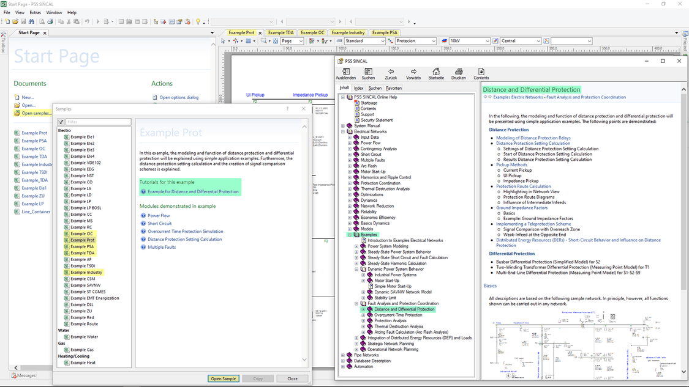Screen dimensions: 689x387
Task: Click Suchen toolbar icon in help window
Action: (368, 74)
